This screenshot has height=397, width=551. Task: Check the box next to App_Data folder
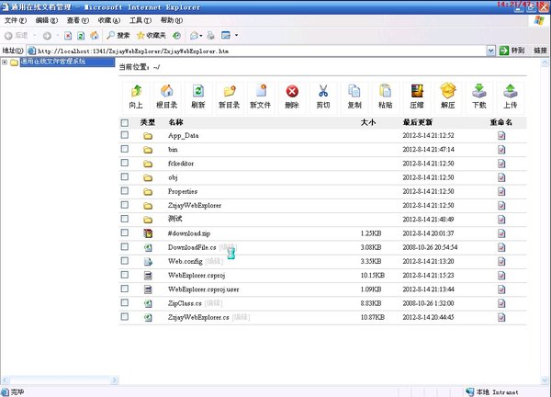point(125,135)
